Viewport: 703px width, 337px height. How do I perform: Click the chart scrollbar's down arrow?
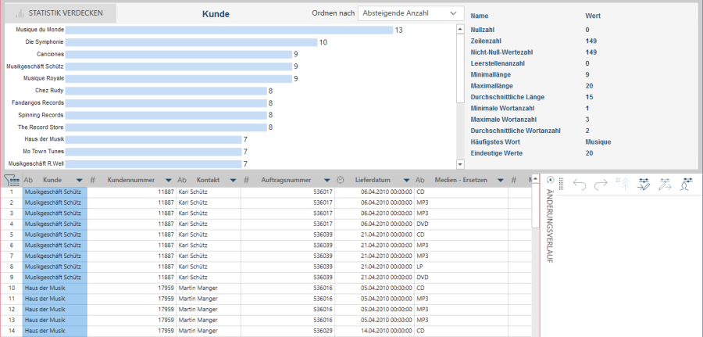coord(460,164)
